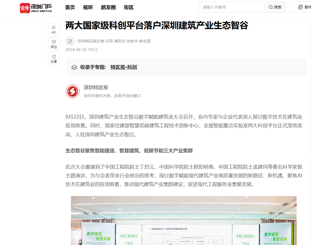This screenshot has width=311, height=245.
Task: Switch to the 视听 section
Action: click(x=87, y=8)
